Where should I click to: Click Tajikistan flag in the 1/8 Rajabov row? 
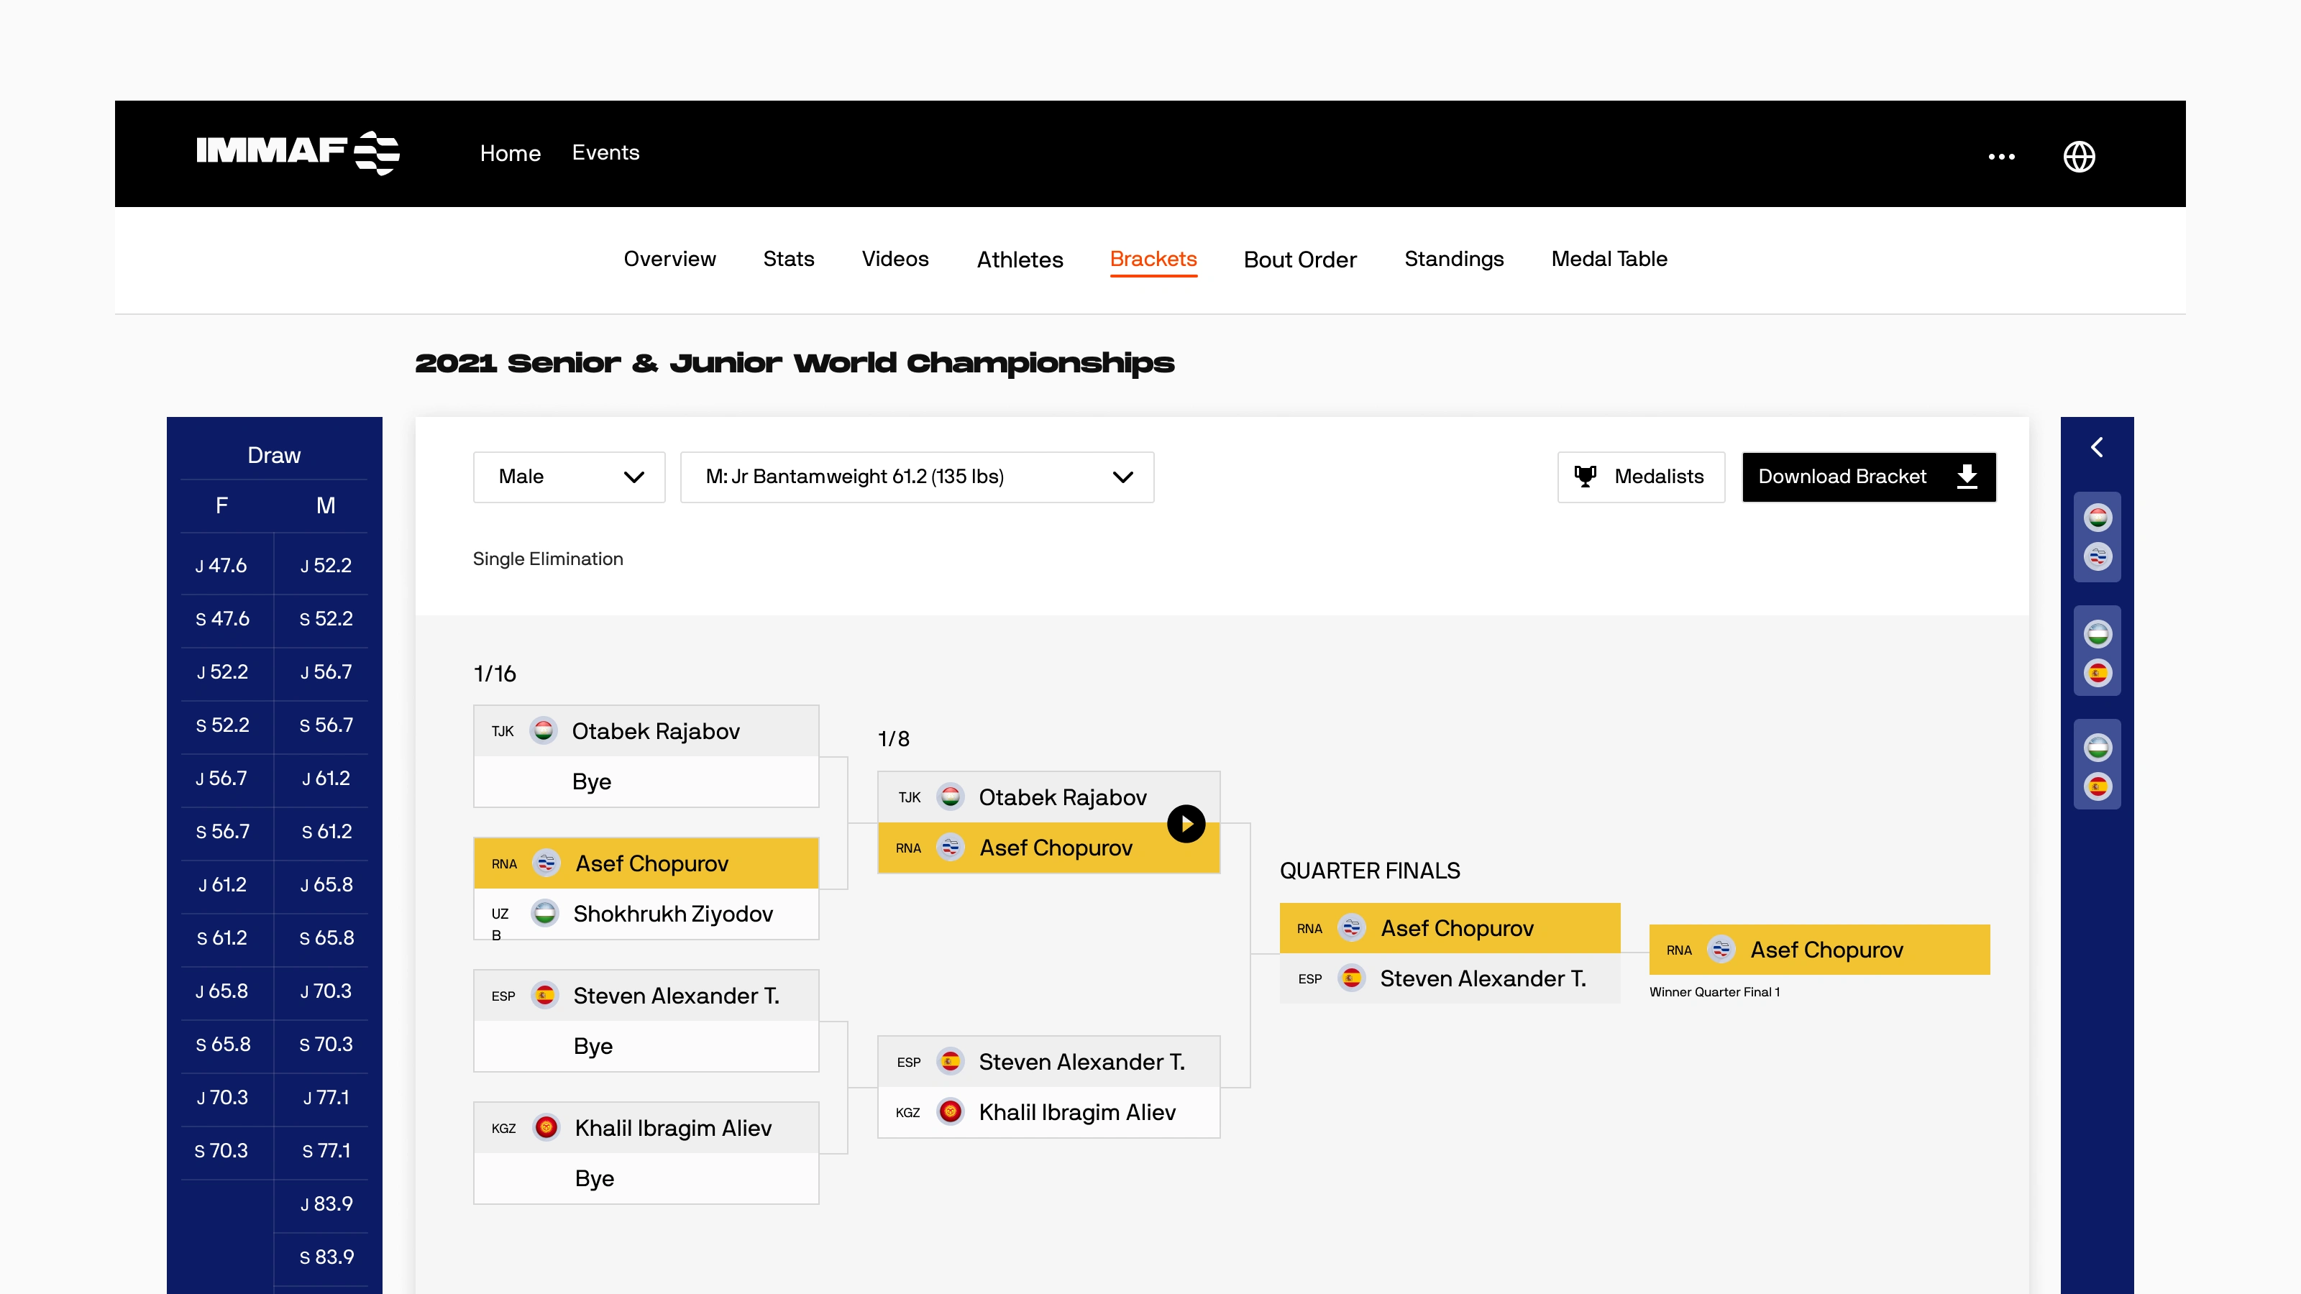tap(949, 797)
